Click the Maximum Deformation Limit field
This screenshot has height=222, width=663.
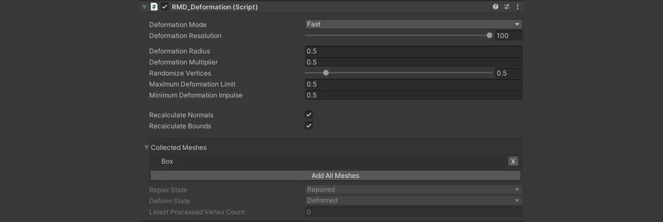tap(413, 84)
